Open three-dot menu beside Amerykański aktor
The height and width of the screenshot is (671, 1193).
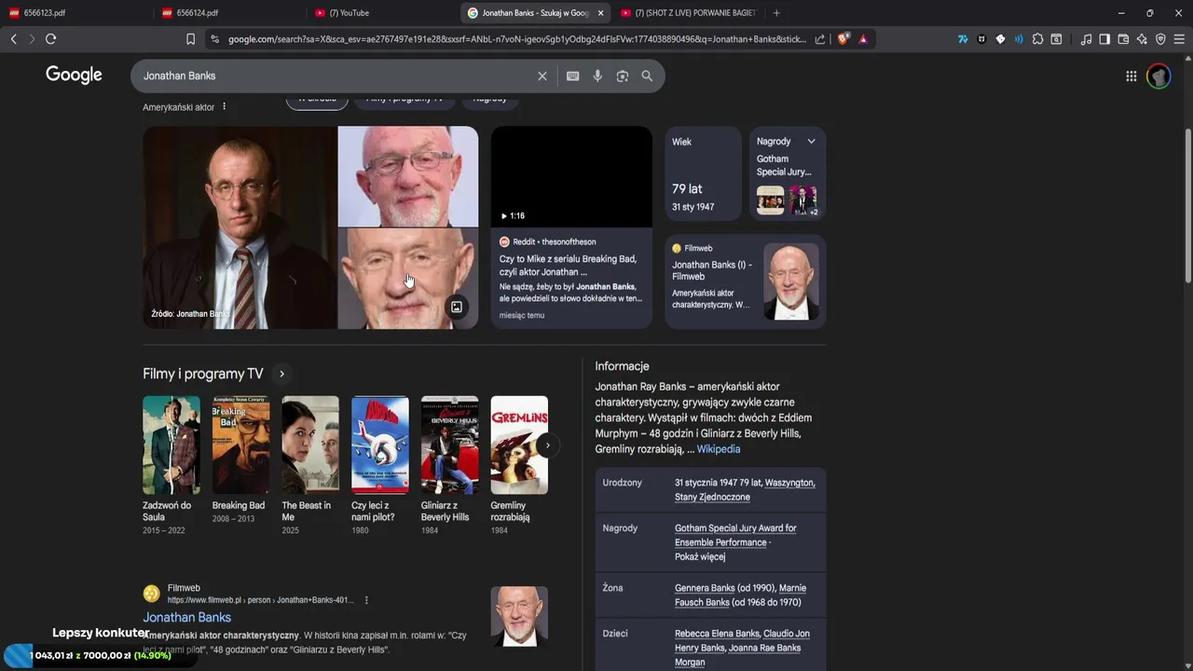pos(224,106)
